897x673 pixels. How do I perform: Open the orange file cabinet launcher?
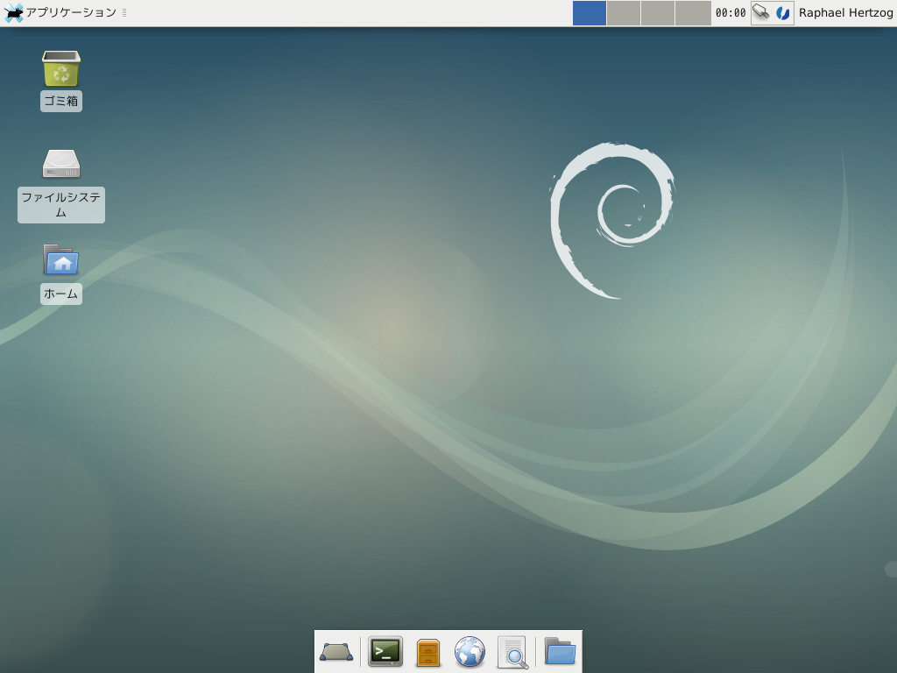click(427, 652)
